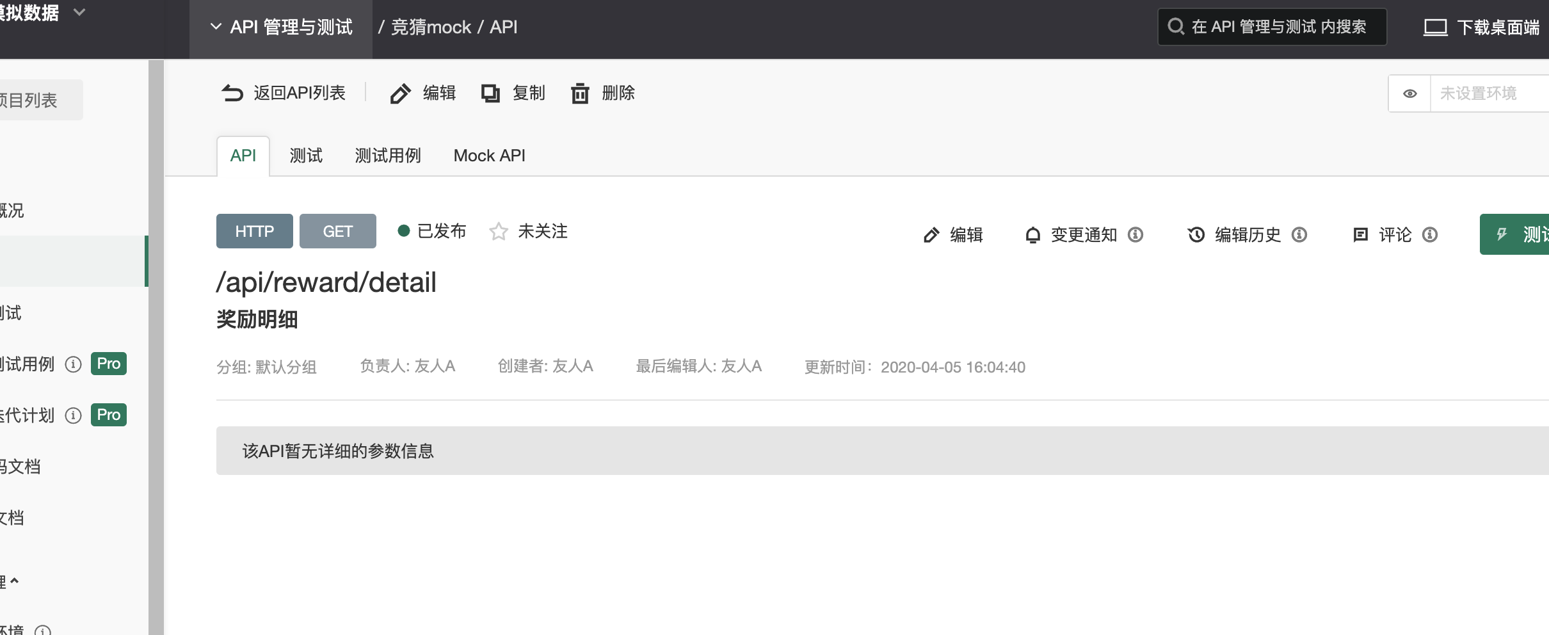The image size is (1549, 635).
Task: Click the edit pencil icon in toolbar
Action: (x=399, y=93)
